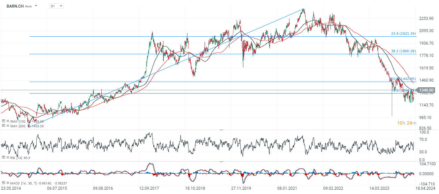Remove the SMA 100 indicator
Viewport: 439px width, 194px height.
click(8, 121)
